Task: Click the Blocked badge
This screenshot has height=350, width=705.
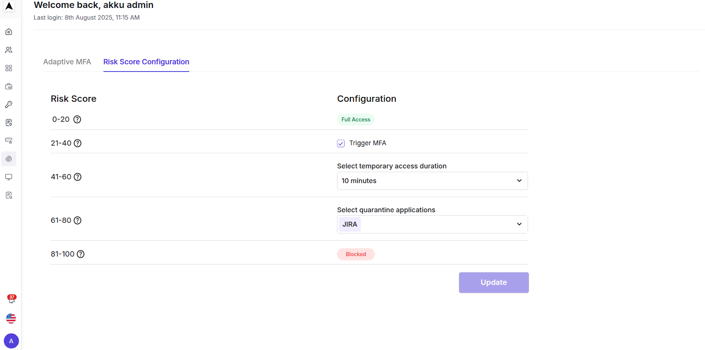Action: 356,254
